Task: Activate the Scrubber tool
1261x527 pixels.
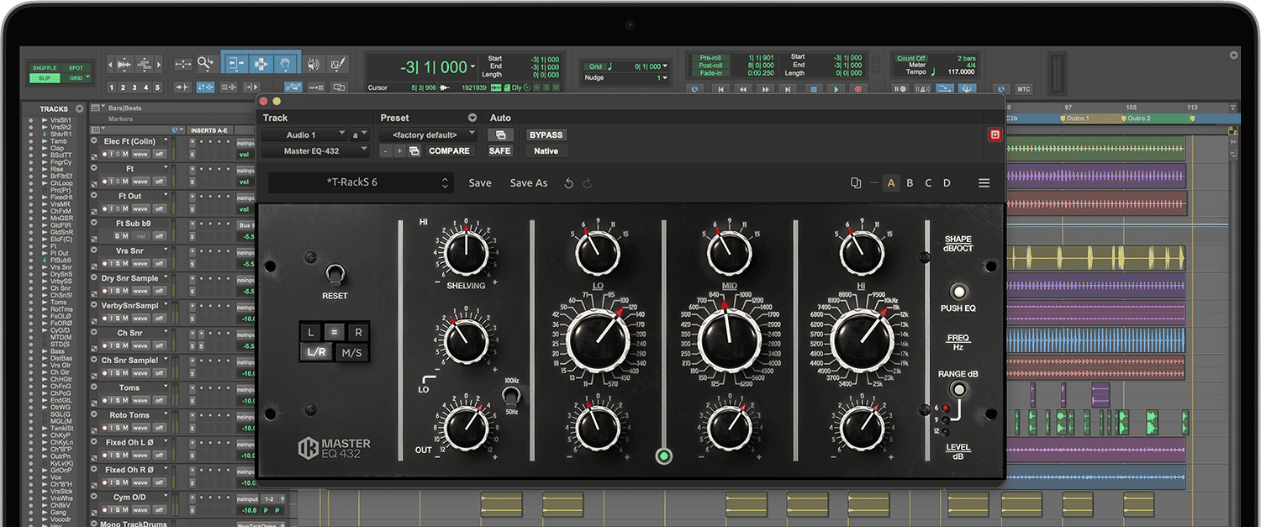Action: click(315, 62)
